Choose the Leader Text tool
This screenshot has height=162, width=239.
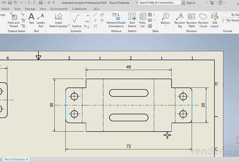(x=41, y=20)
